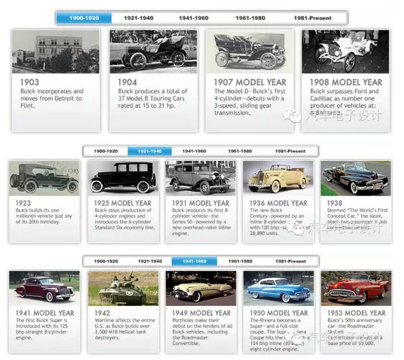Click text 'Buick stops production of 4-cylinder engines'

coord(125,219)
